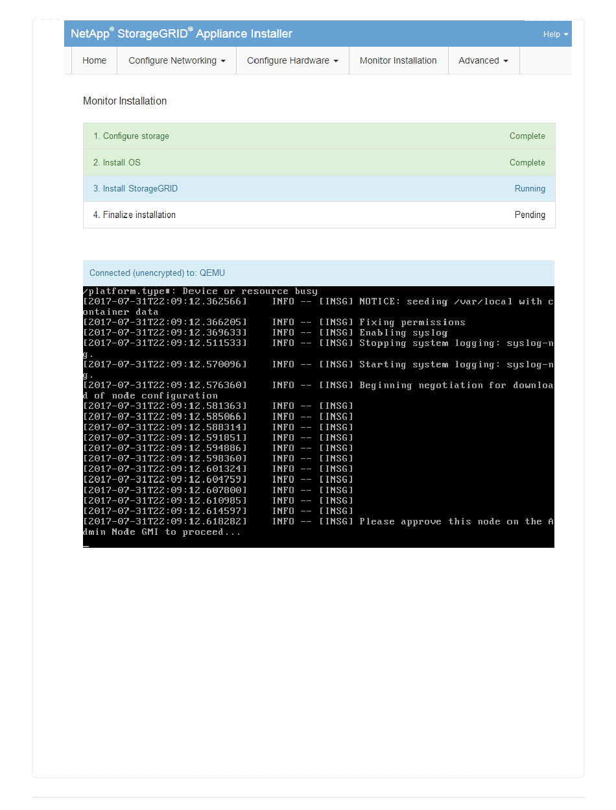The height and width of the screenshot is (810, 616).
Task: Click the console line timestamped 09:12.581363
Action: click(x=219, y=406)
